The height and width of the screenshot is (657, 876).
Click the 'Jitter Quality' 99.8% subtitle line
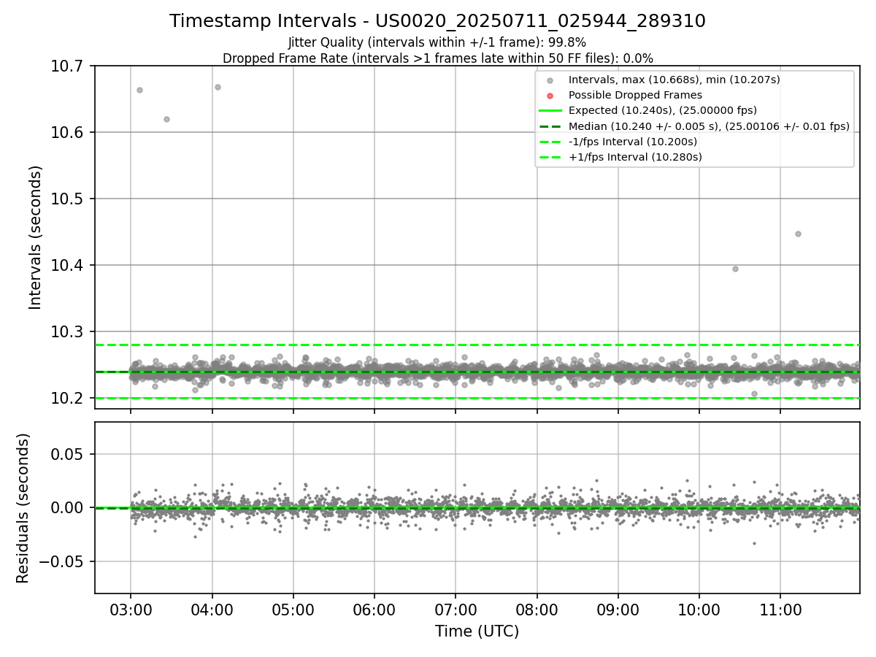437,43
